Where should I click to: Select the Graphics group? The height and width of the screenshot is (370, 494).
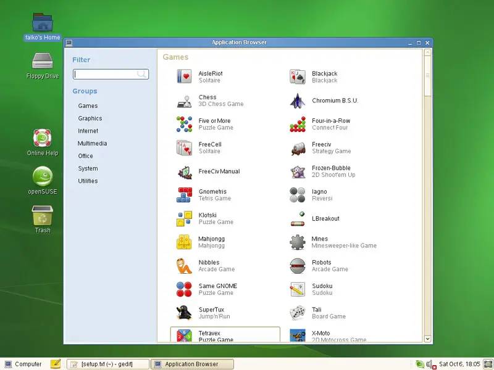point(90,118)
